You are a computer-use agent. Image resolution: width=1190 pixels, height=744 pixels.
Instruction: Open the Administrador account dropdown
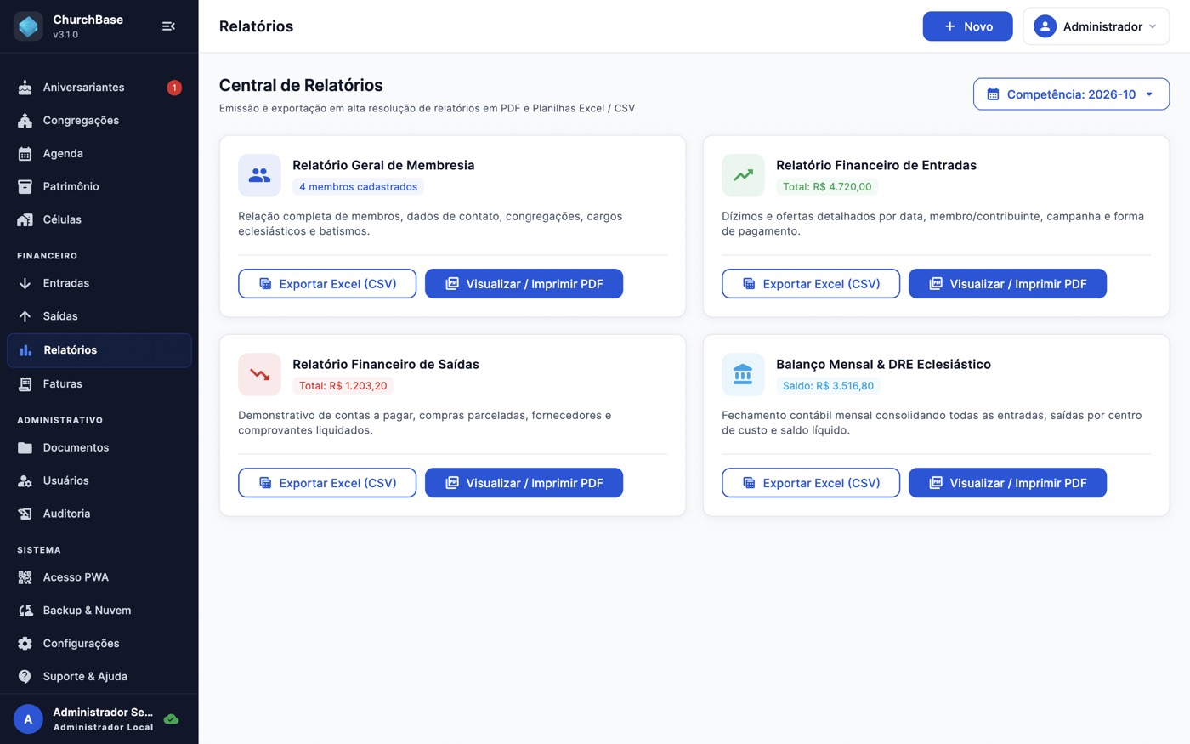pyautogui.click(x=1096, y=26)
